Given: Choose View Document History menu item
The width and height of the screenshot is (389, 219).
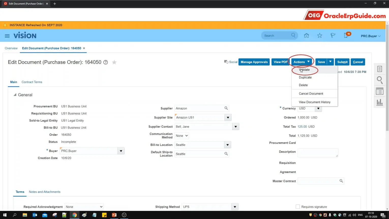Looking at the screenshot, I should 315,102.
